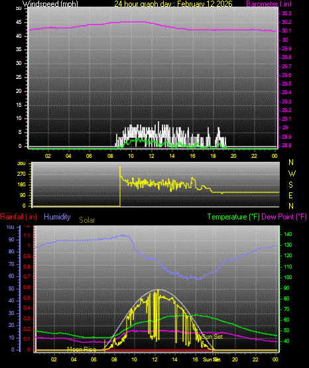Image resolution: width=309 pixels, height=368 pixels.
Task: Click the 16 hour tick on lower graph
Action: 195,359
